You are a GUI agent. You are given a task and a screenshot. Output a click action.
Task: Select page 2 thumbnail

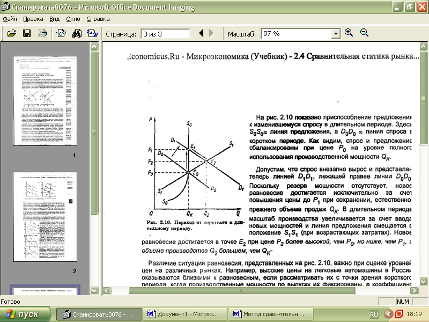pyautogui.click(x=45, y=217)
